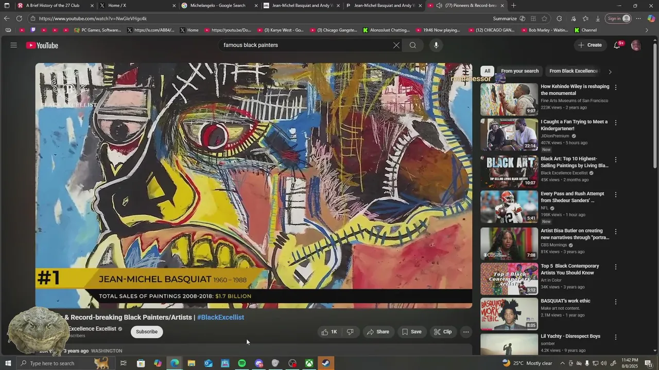659x370 pixels.
Task: Click the #BlackExcellist hashtag link
Action: [220, 318]
